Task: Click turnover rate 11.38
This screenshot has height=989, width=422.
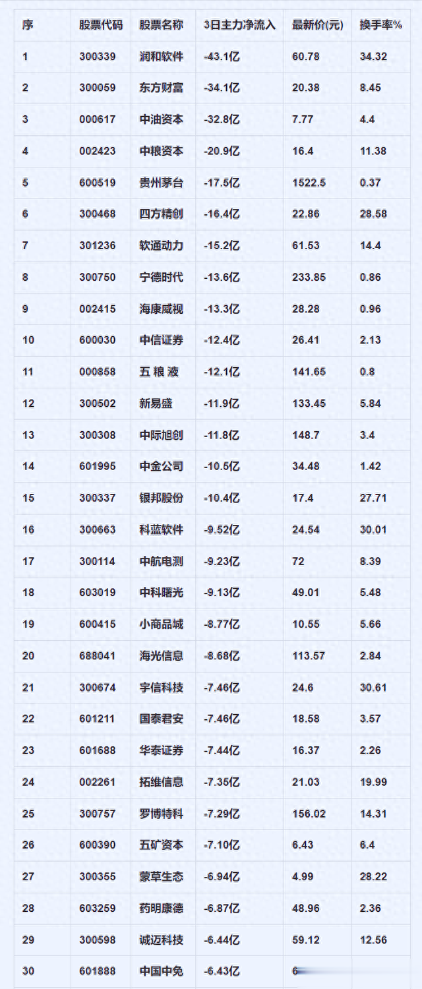Action: [373, 151]
